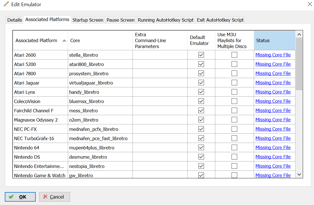
Task: Select the prosystem_libretro core cell
Action: pos(100,74)
